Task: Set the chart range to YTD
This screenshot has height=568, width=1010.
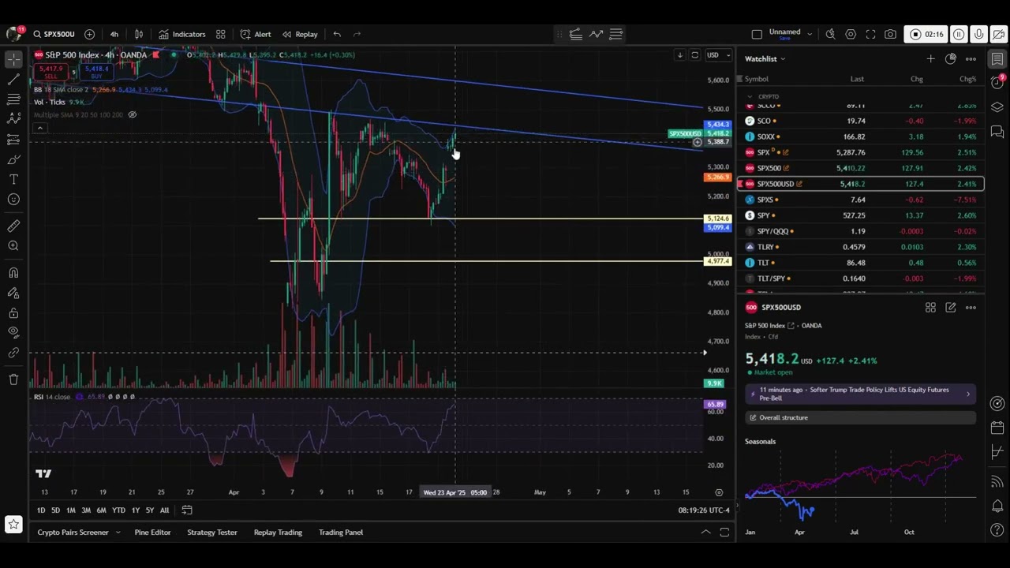Action: (x=118, y=510)
